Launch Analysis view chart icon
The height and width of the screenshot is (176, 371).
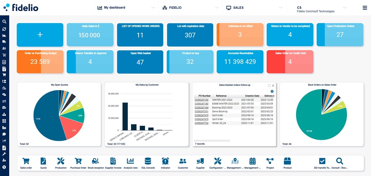131,161
